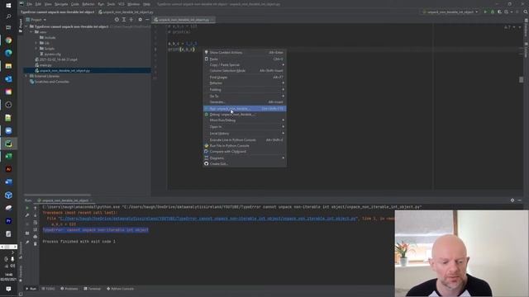Select Create Gist... menu entry

pyautogui.click(x=245, y=163)
